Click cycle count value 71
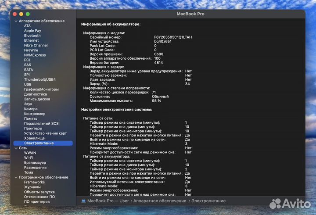The height and width of the screenshot is (215, 316). pos(154,92)
